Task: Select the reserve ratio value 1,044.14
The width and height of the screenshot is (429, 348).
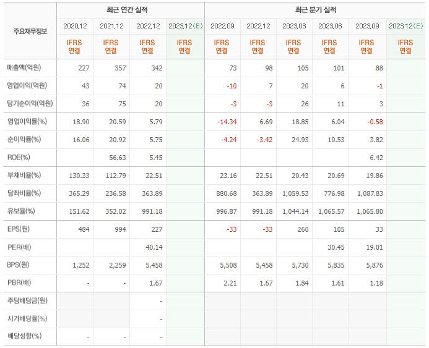Action: pyautogui.click(x=295, y=211)
